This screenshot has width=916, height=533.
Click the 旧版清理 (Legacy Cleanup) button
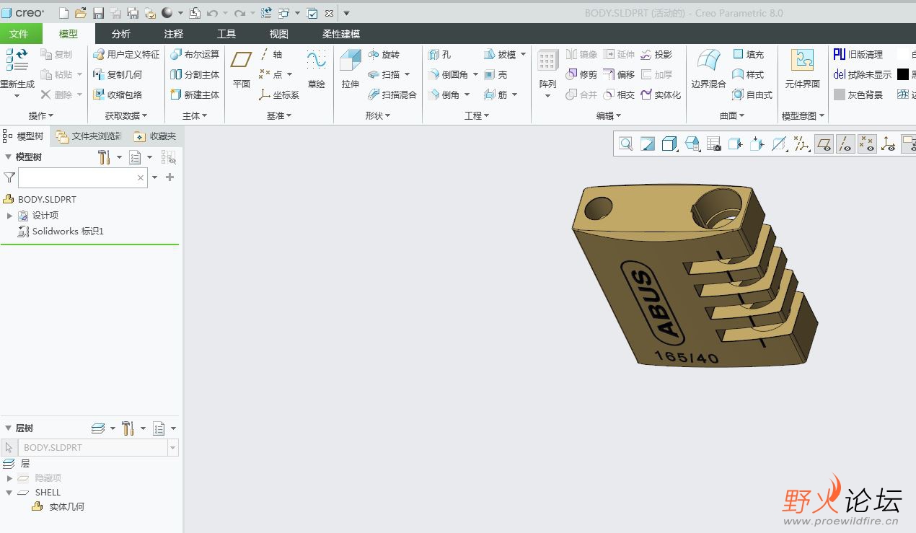pos(858,55)
